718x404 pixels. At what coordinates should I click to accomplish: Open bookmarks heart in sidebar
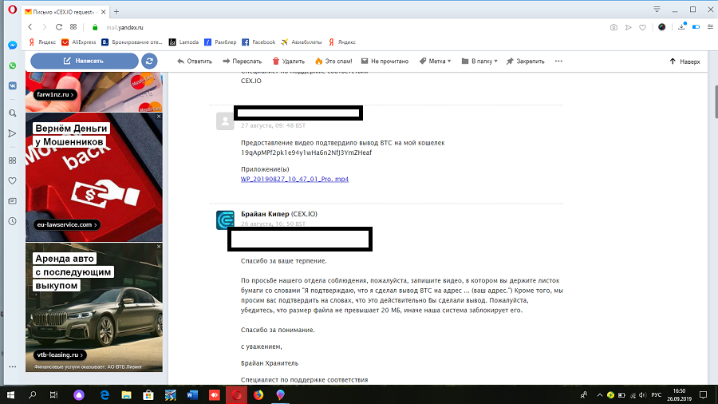[x=12, y=181]
